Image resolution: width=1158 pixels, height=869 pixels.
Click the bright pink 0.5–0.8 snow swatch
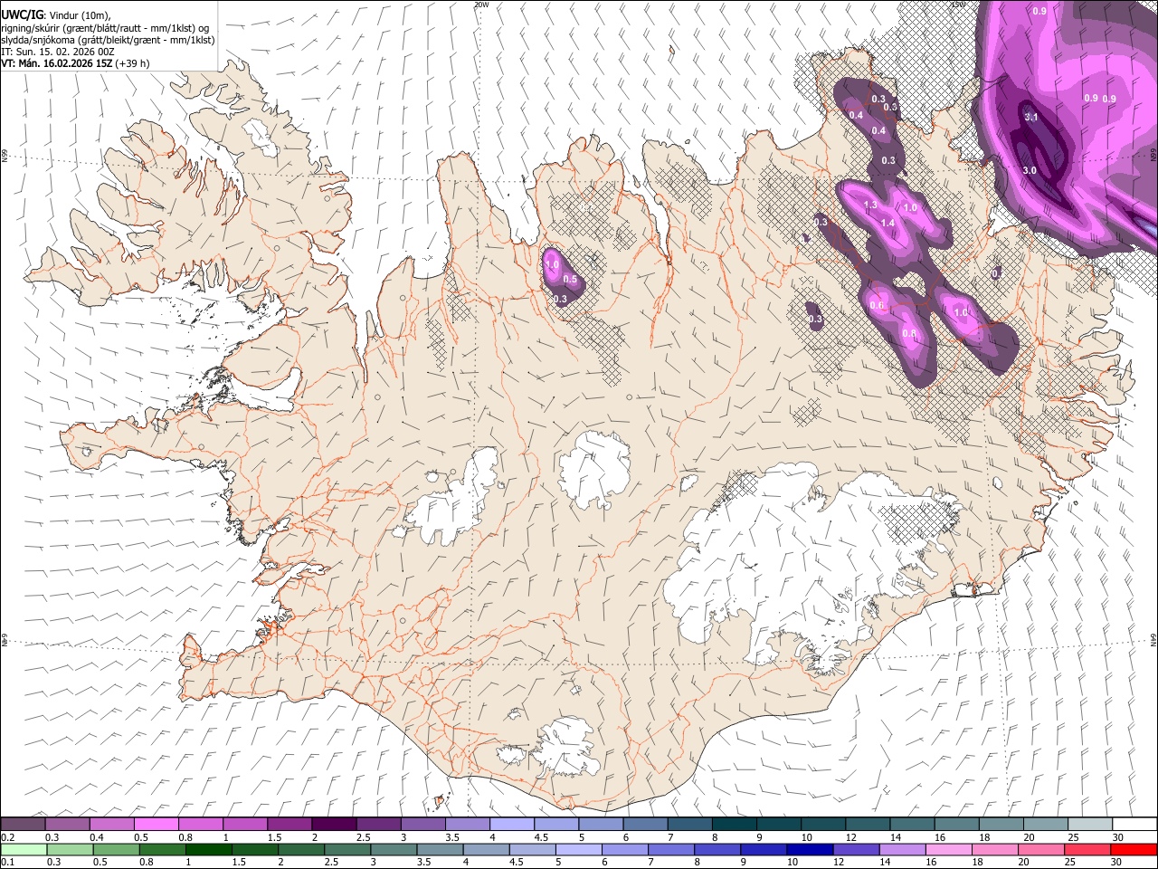pyautogui.click(x=157, y=825)
